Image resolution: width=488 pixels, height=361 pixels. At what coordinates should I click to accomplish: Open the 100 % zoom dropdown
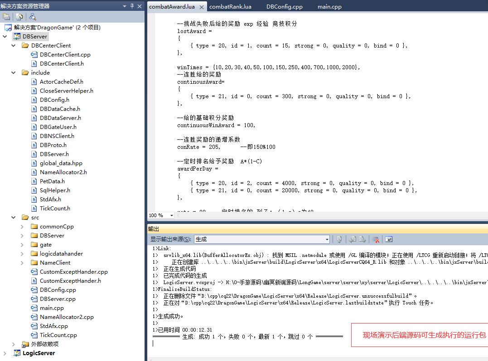[172, 215]
